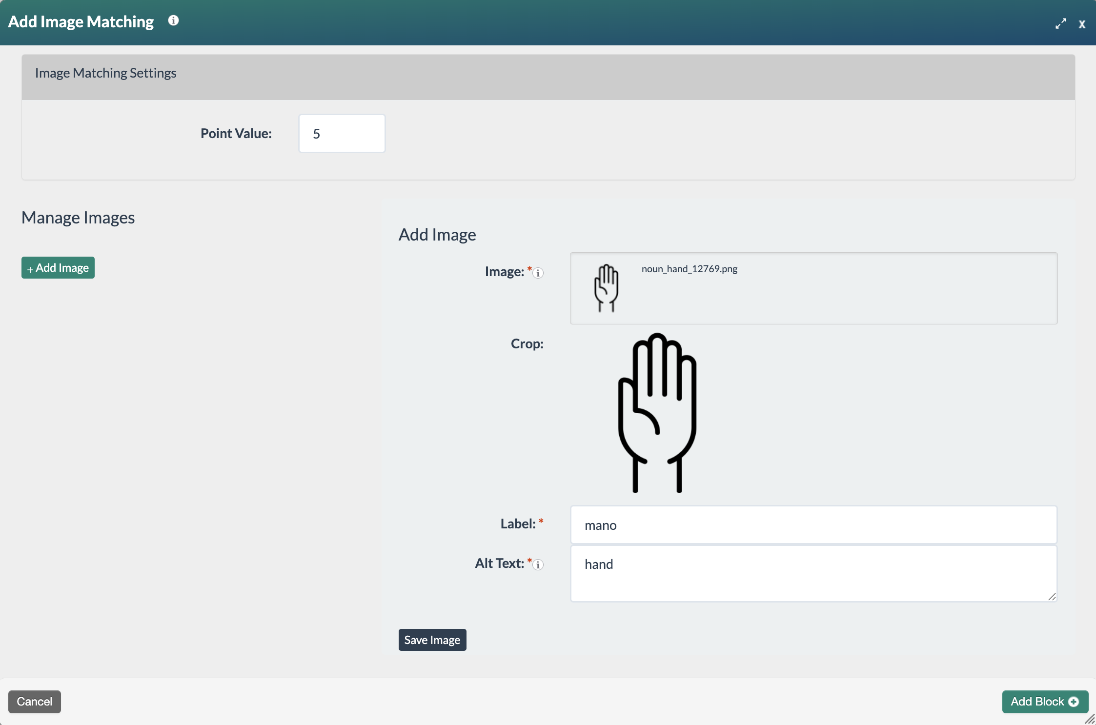Click the green + Add Image button
Image resolution: width=1096 pixels, height=725 pixels.
pyautogui.click(x=58, y=268)
